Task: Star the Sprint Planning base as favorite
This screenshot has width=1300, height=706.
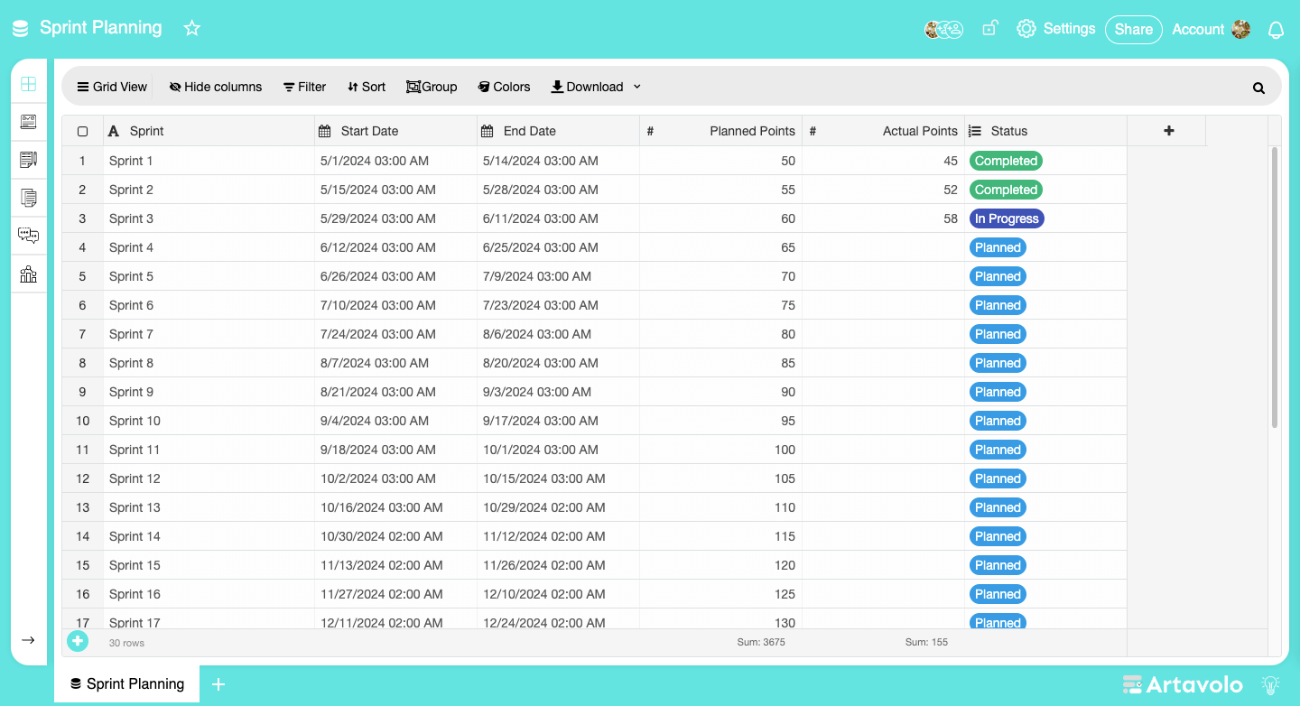Action: (191, 28)
